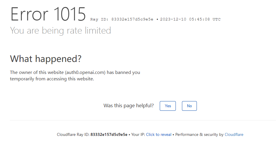Click the 'Ray ID:' label beside the heading

point(100,20)
